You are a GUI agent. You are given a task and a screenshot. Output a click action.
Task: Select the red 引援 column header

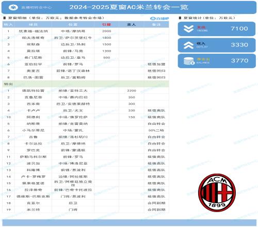click(106, 25)
